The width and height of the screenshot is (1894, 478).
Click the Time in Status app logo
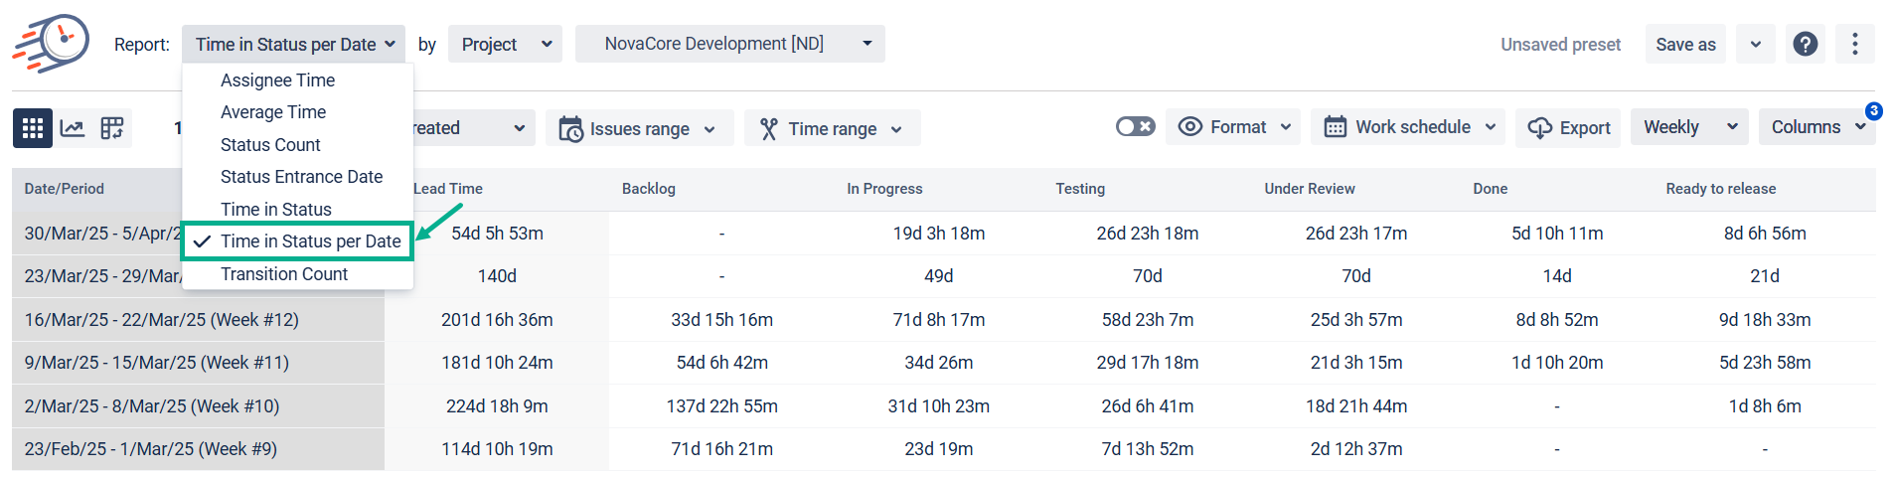coord(52,44)
